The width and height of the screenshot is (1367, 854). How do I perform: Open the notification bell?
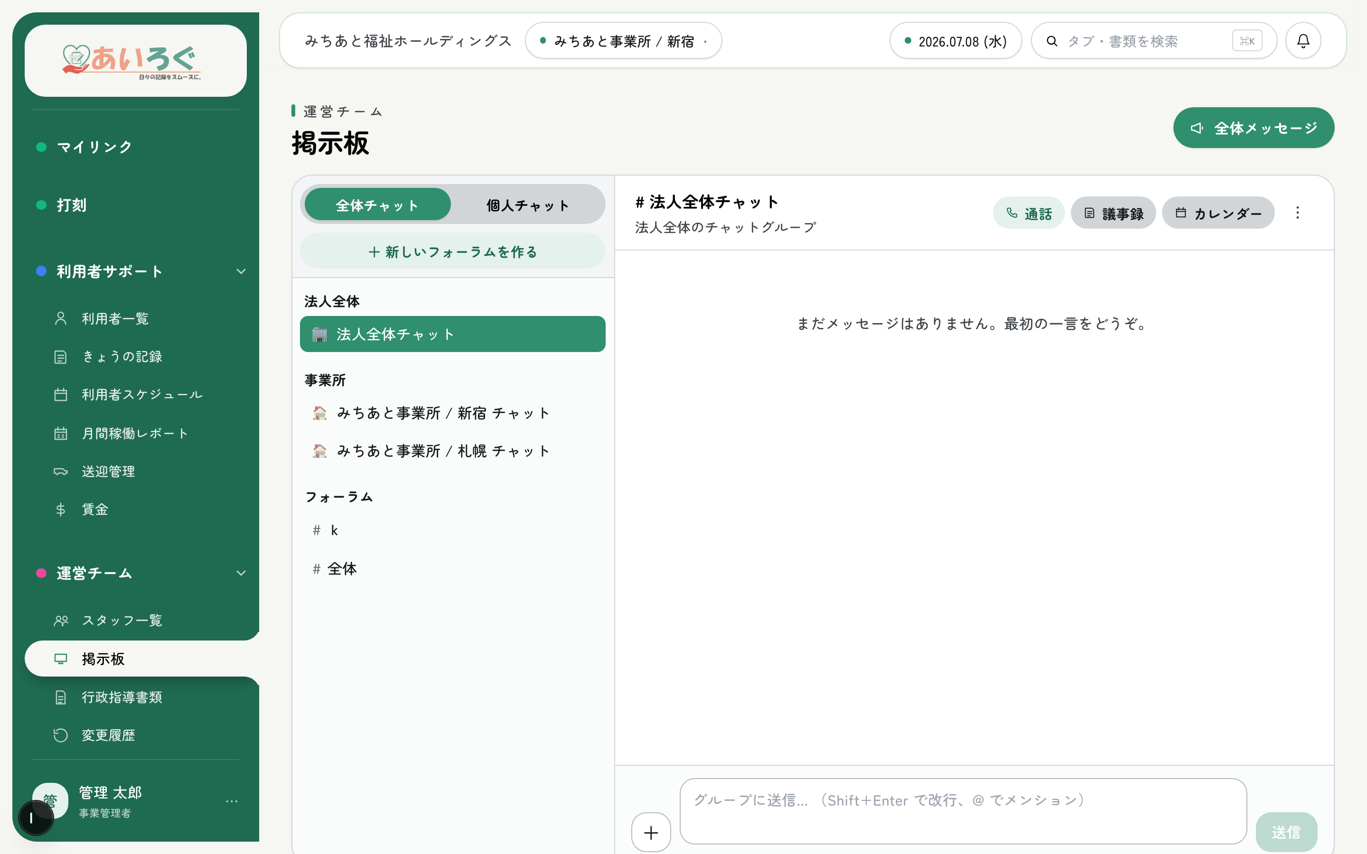[x=1302, y=41]
